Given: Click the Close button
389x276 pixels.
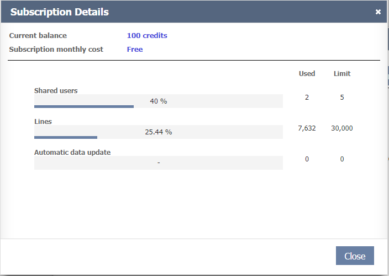Looking at the screenshot, I should coord(355,256).
